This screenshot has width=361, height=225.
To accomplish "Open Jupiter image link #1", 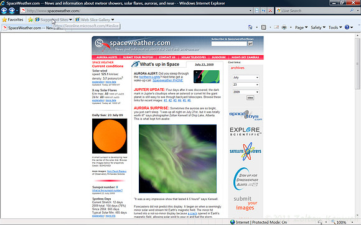I will click(166, 101).
